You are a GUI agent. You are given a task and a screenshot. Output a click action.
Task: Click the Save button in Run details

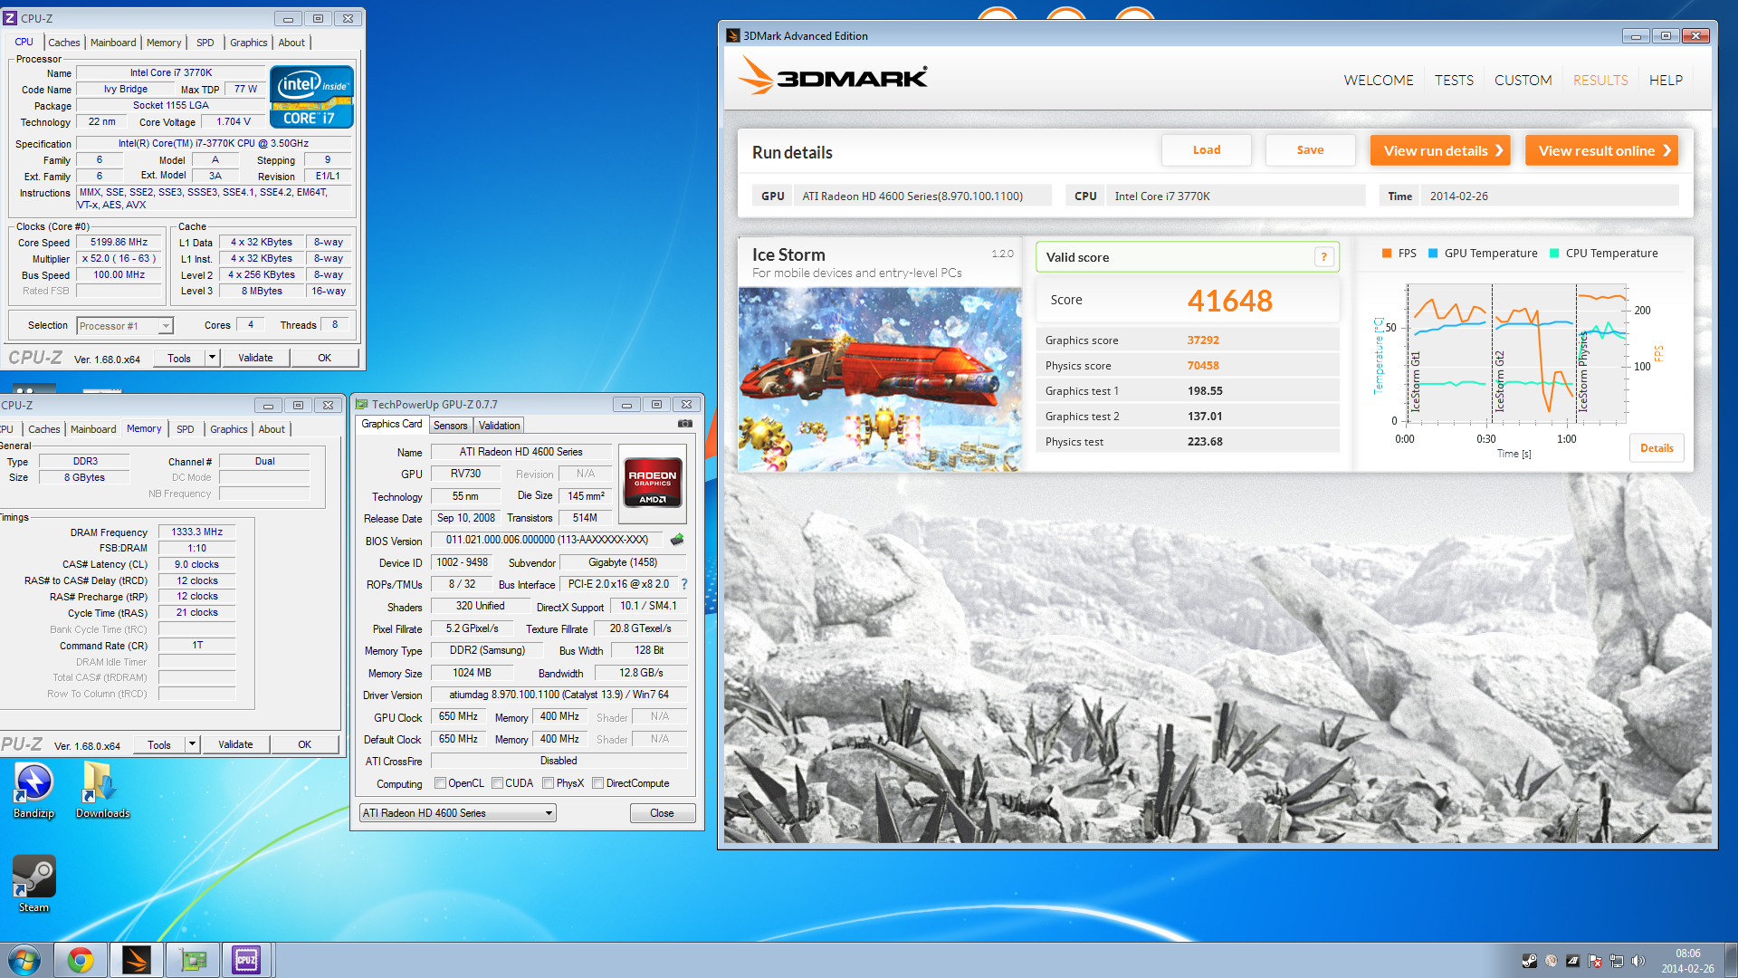1310,150
